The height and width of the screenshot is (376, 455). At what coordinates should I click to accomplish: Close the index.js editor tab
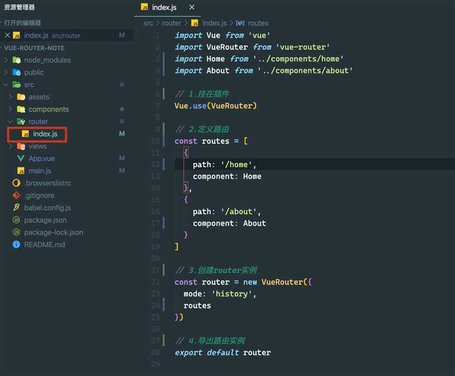[192, 7]
